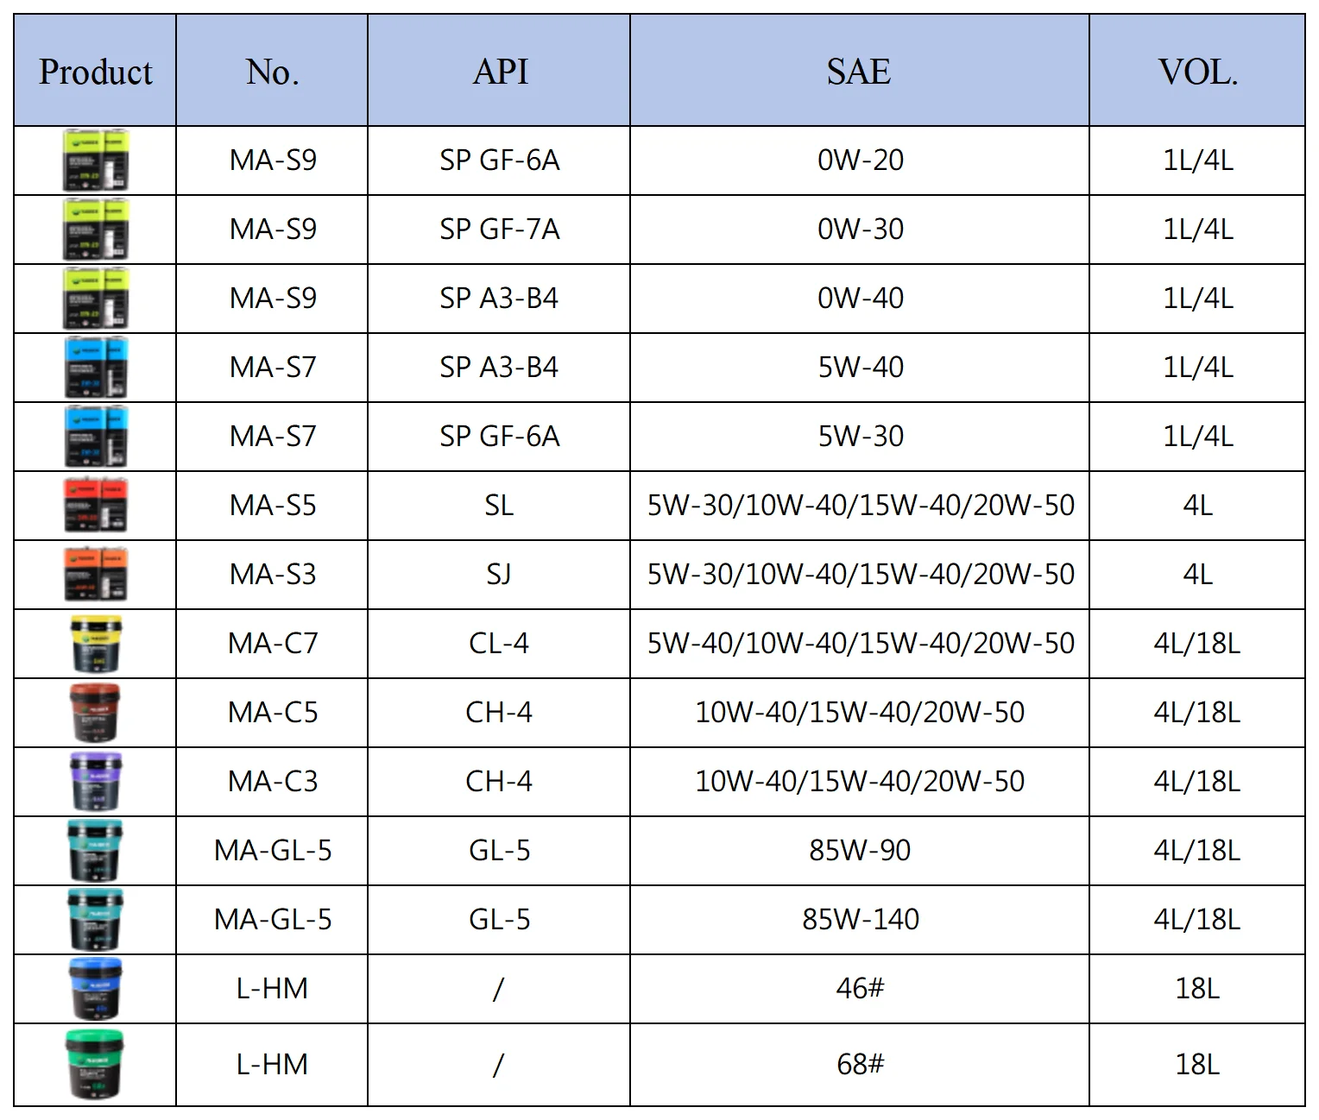
Task: Click the MA-C5 product number cell
Action: [273, 713]
